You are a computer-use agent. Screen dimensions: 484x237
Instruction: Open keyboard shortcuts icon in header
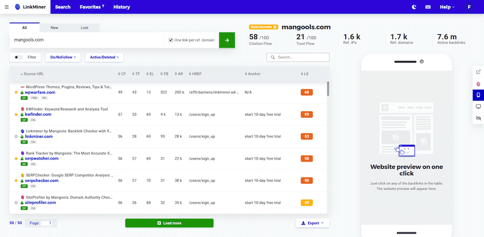coord(428,7)
